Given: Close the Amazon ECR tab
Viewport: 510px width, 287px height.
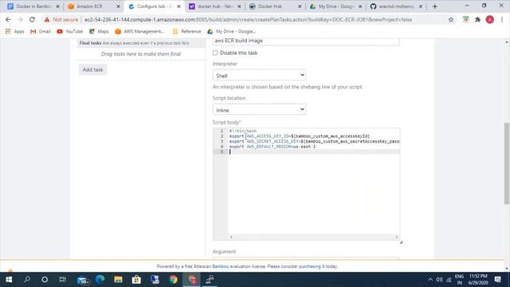Looking at the screenshot, I should click(x=118, y=6).
